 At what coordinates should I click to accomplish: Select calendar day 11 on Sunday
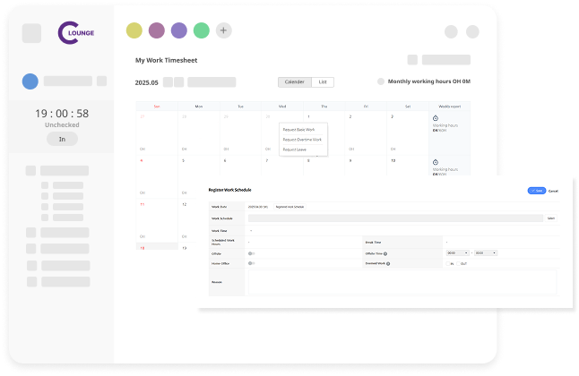[x=143, y=204]
